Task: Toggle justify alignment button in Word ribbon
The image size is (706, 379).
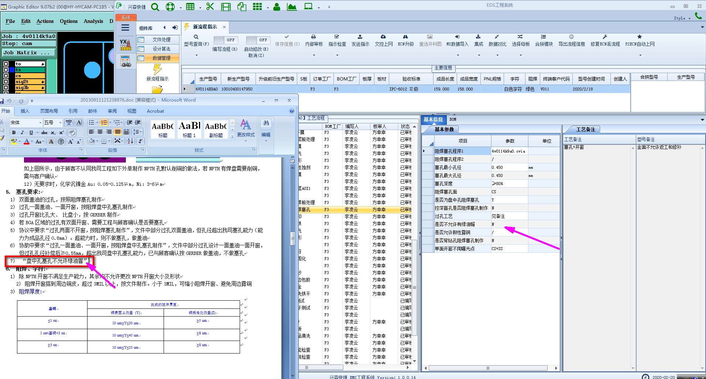Action: [x=118, y=132]
